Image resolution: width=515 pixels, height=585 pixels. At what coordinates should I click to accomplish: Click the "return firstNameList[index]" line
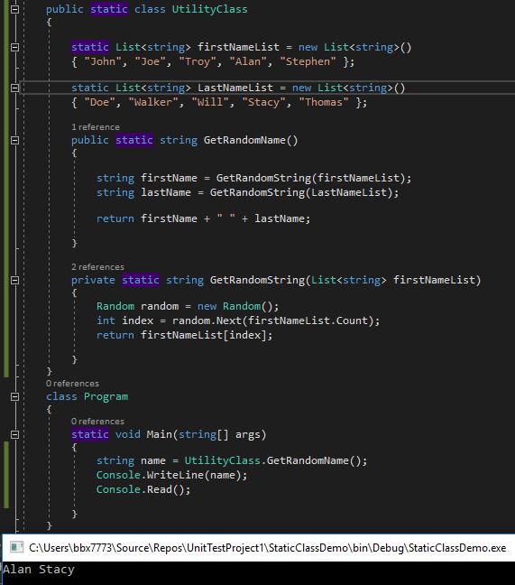click(x=185, y=336)
